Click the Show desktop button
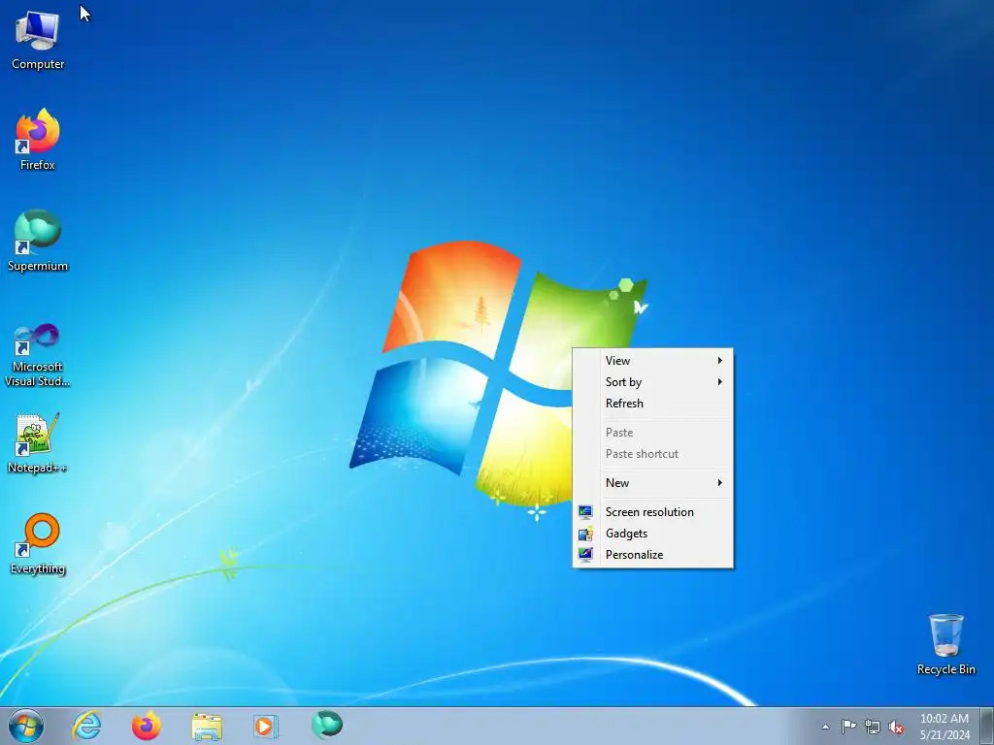This screenshot has width=994, height=745. (987, 726)
